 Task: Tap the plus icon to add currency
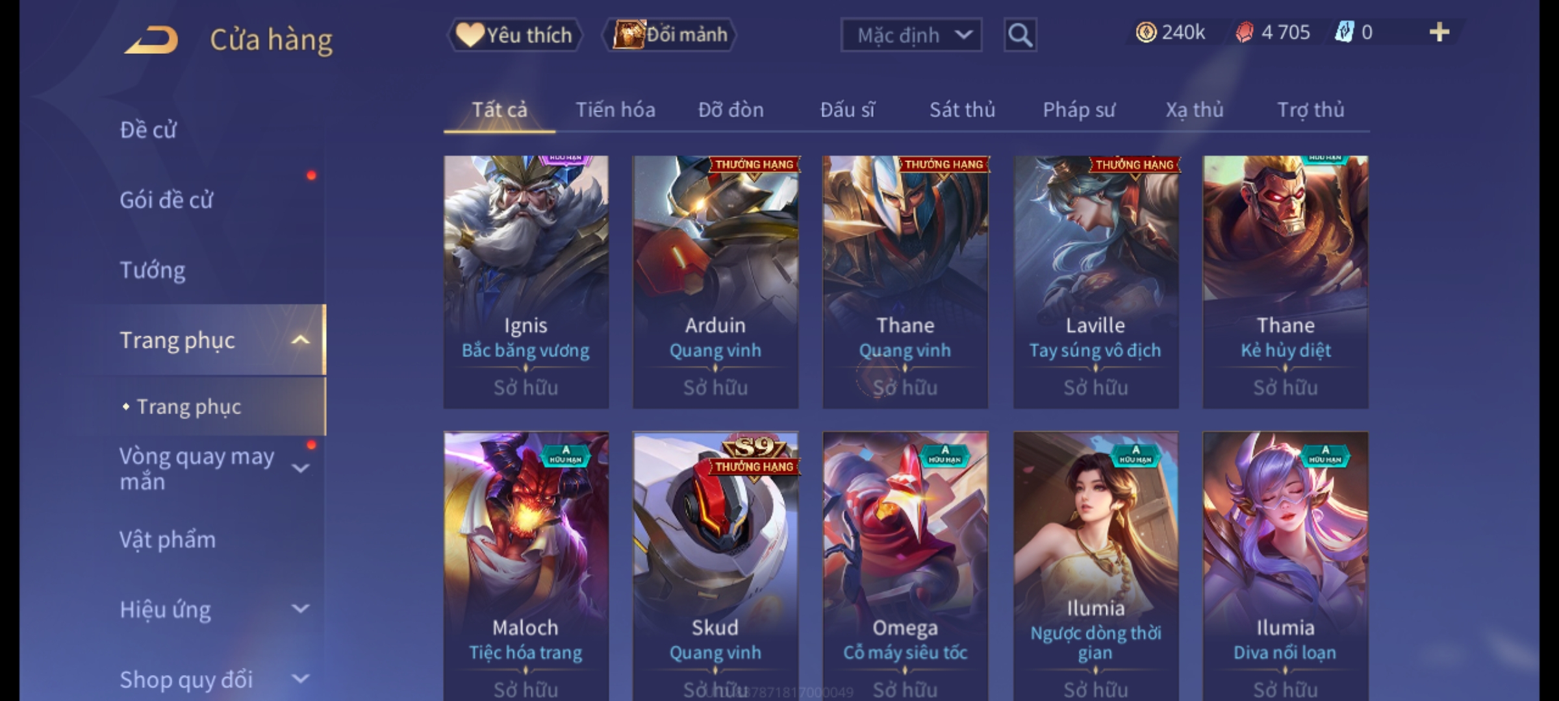click(1439, 32)
